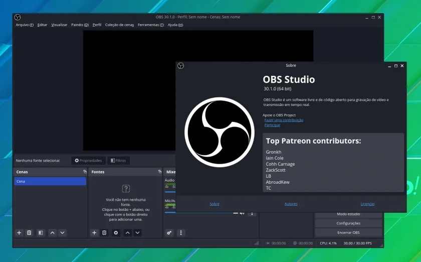The height and width of the screenshot is (262, 421).
Task: Open Configurações from controls panel
Action: pos(348,223)
